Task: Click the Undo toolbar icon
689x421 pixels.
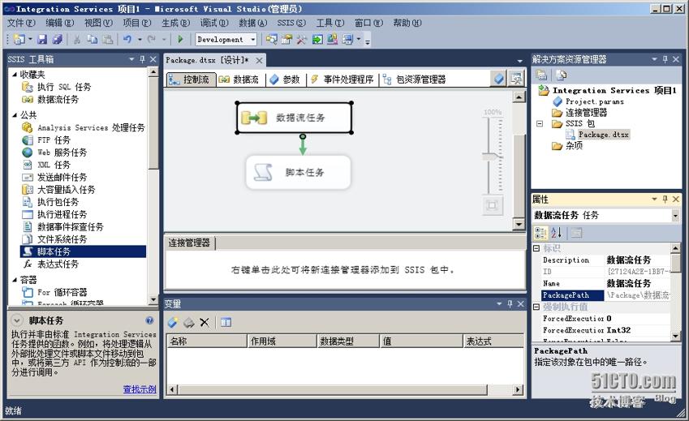Action: coord(127,40)
